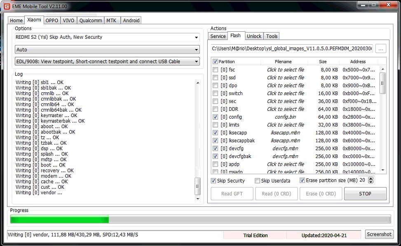
Task: Click the firmware path input field
Action: click(292, 49)
